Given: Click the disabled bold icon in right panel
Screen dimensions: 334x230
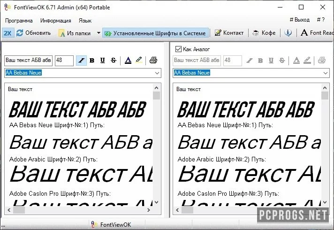Looking at the screenshot, I should [x=260, y=61].
